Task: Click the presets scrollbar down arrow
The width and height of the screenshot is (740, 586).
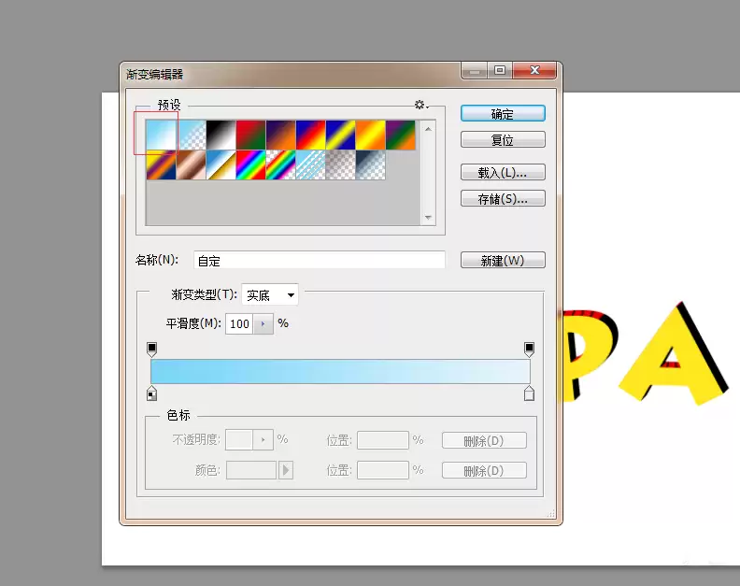Action: 428,218
